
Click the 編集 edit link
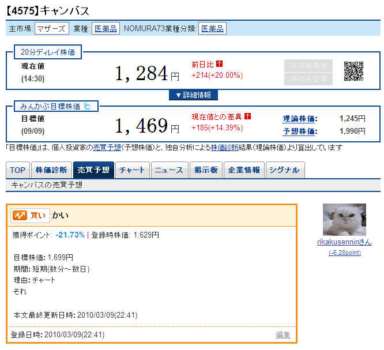point(283,334)
